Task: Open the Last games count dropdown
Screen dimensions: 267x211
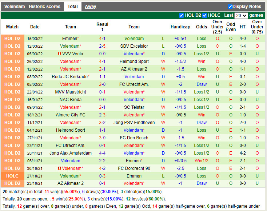Action: pyautogui.click(x=241, y=16)
